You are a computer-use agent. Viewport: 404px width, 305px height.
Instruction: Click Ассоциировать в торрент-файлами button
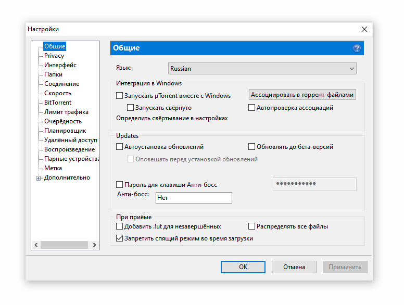point(302,95)
